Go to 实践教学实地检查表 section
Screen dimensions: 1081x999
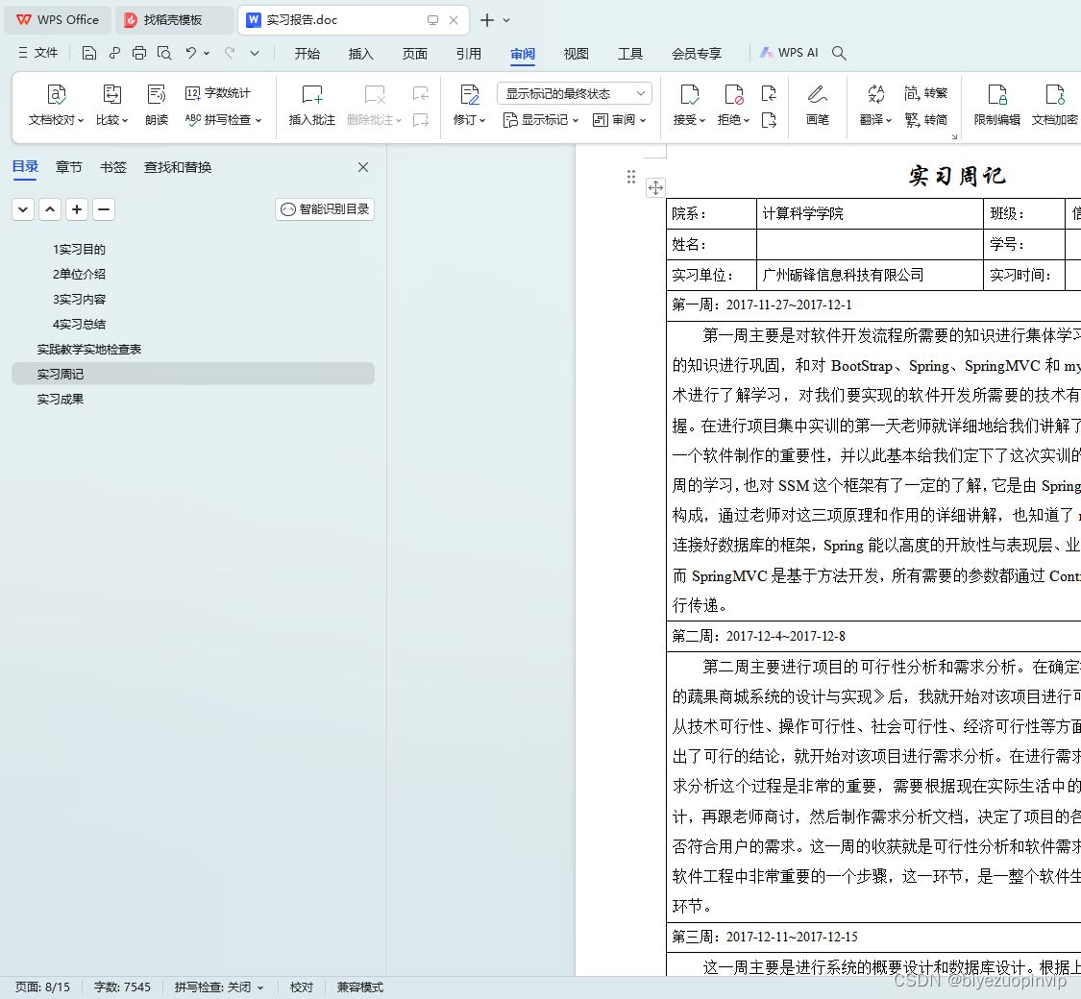tap(89, 350)
